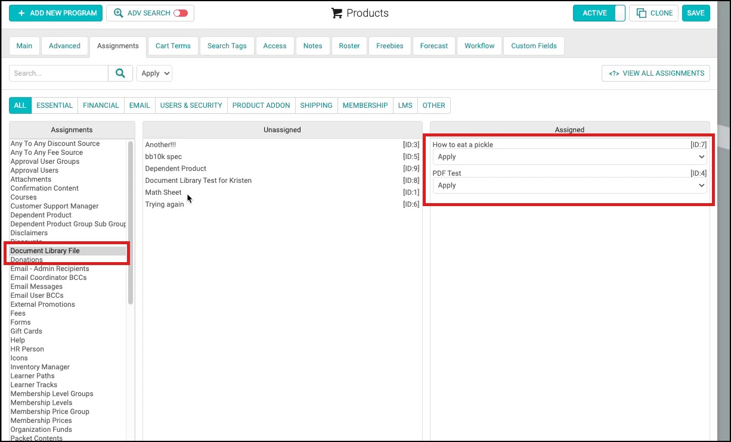Click assigned item PDF Test

click(447, 173)
